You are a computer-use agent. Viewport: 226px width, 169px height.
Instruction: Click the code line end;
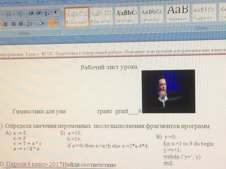pos(169,163)
